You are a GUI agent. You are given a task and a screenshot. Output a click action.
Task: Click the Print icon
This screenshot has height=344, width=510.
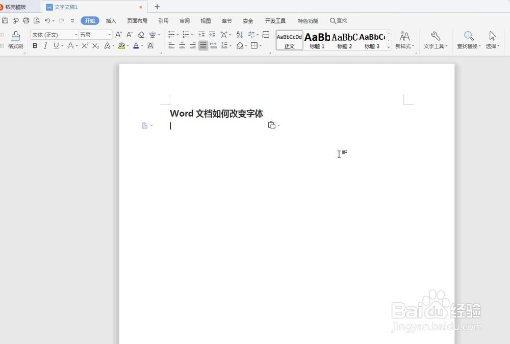click(26, 21)
